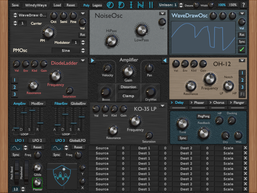Click the first Source cell in matrix

102,148
